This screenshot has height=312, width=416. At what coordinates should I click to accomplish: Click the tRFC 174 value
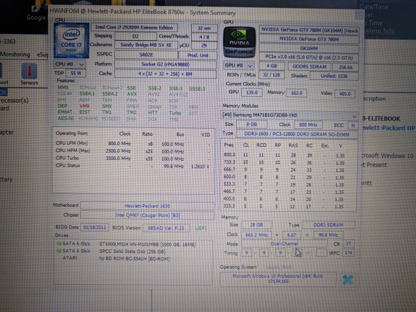348,253
